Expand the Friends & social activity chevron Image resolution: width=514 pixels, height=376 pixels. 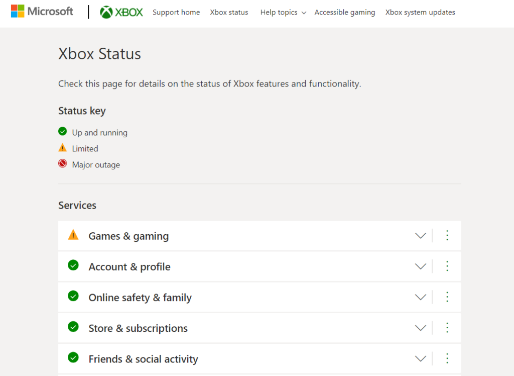tap(420, 358)
